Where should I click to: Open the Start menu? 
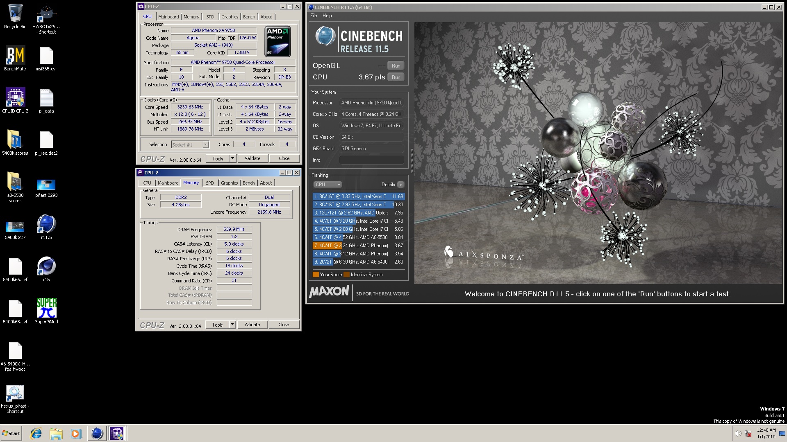tap(11, 433)
